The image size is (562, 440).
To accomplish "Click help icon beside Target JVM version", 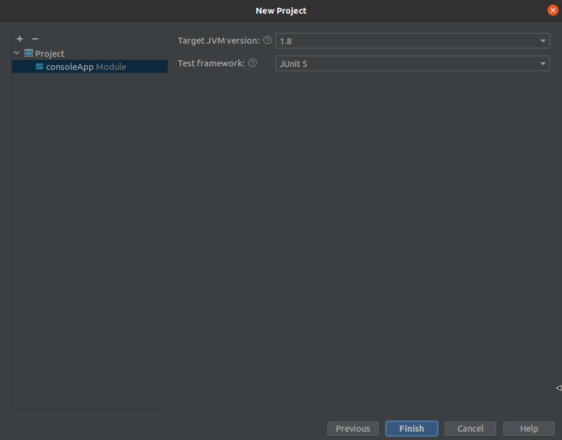I will (x=268, y=41).
